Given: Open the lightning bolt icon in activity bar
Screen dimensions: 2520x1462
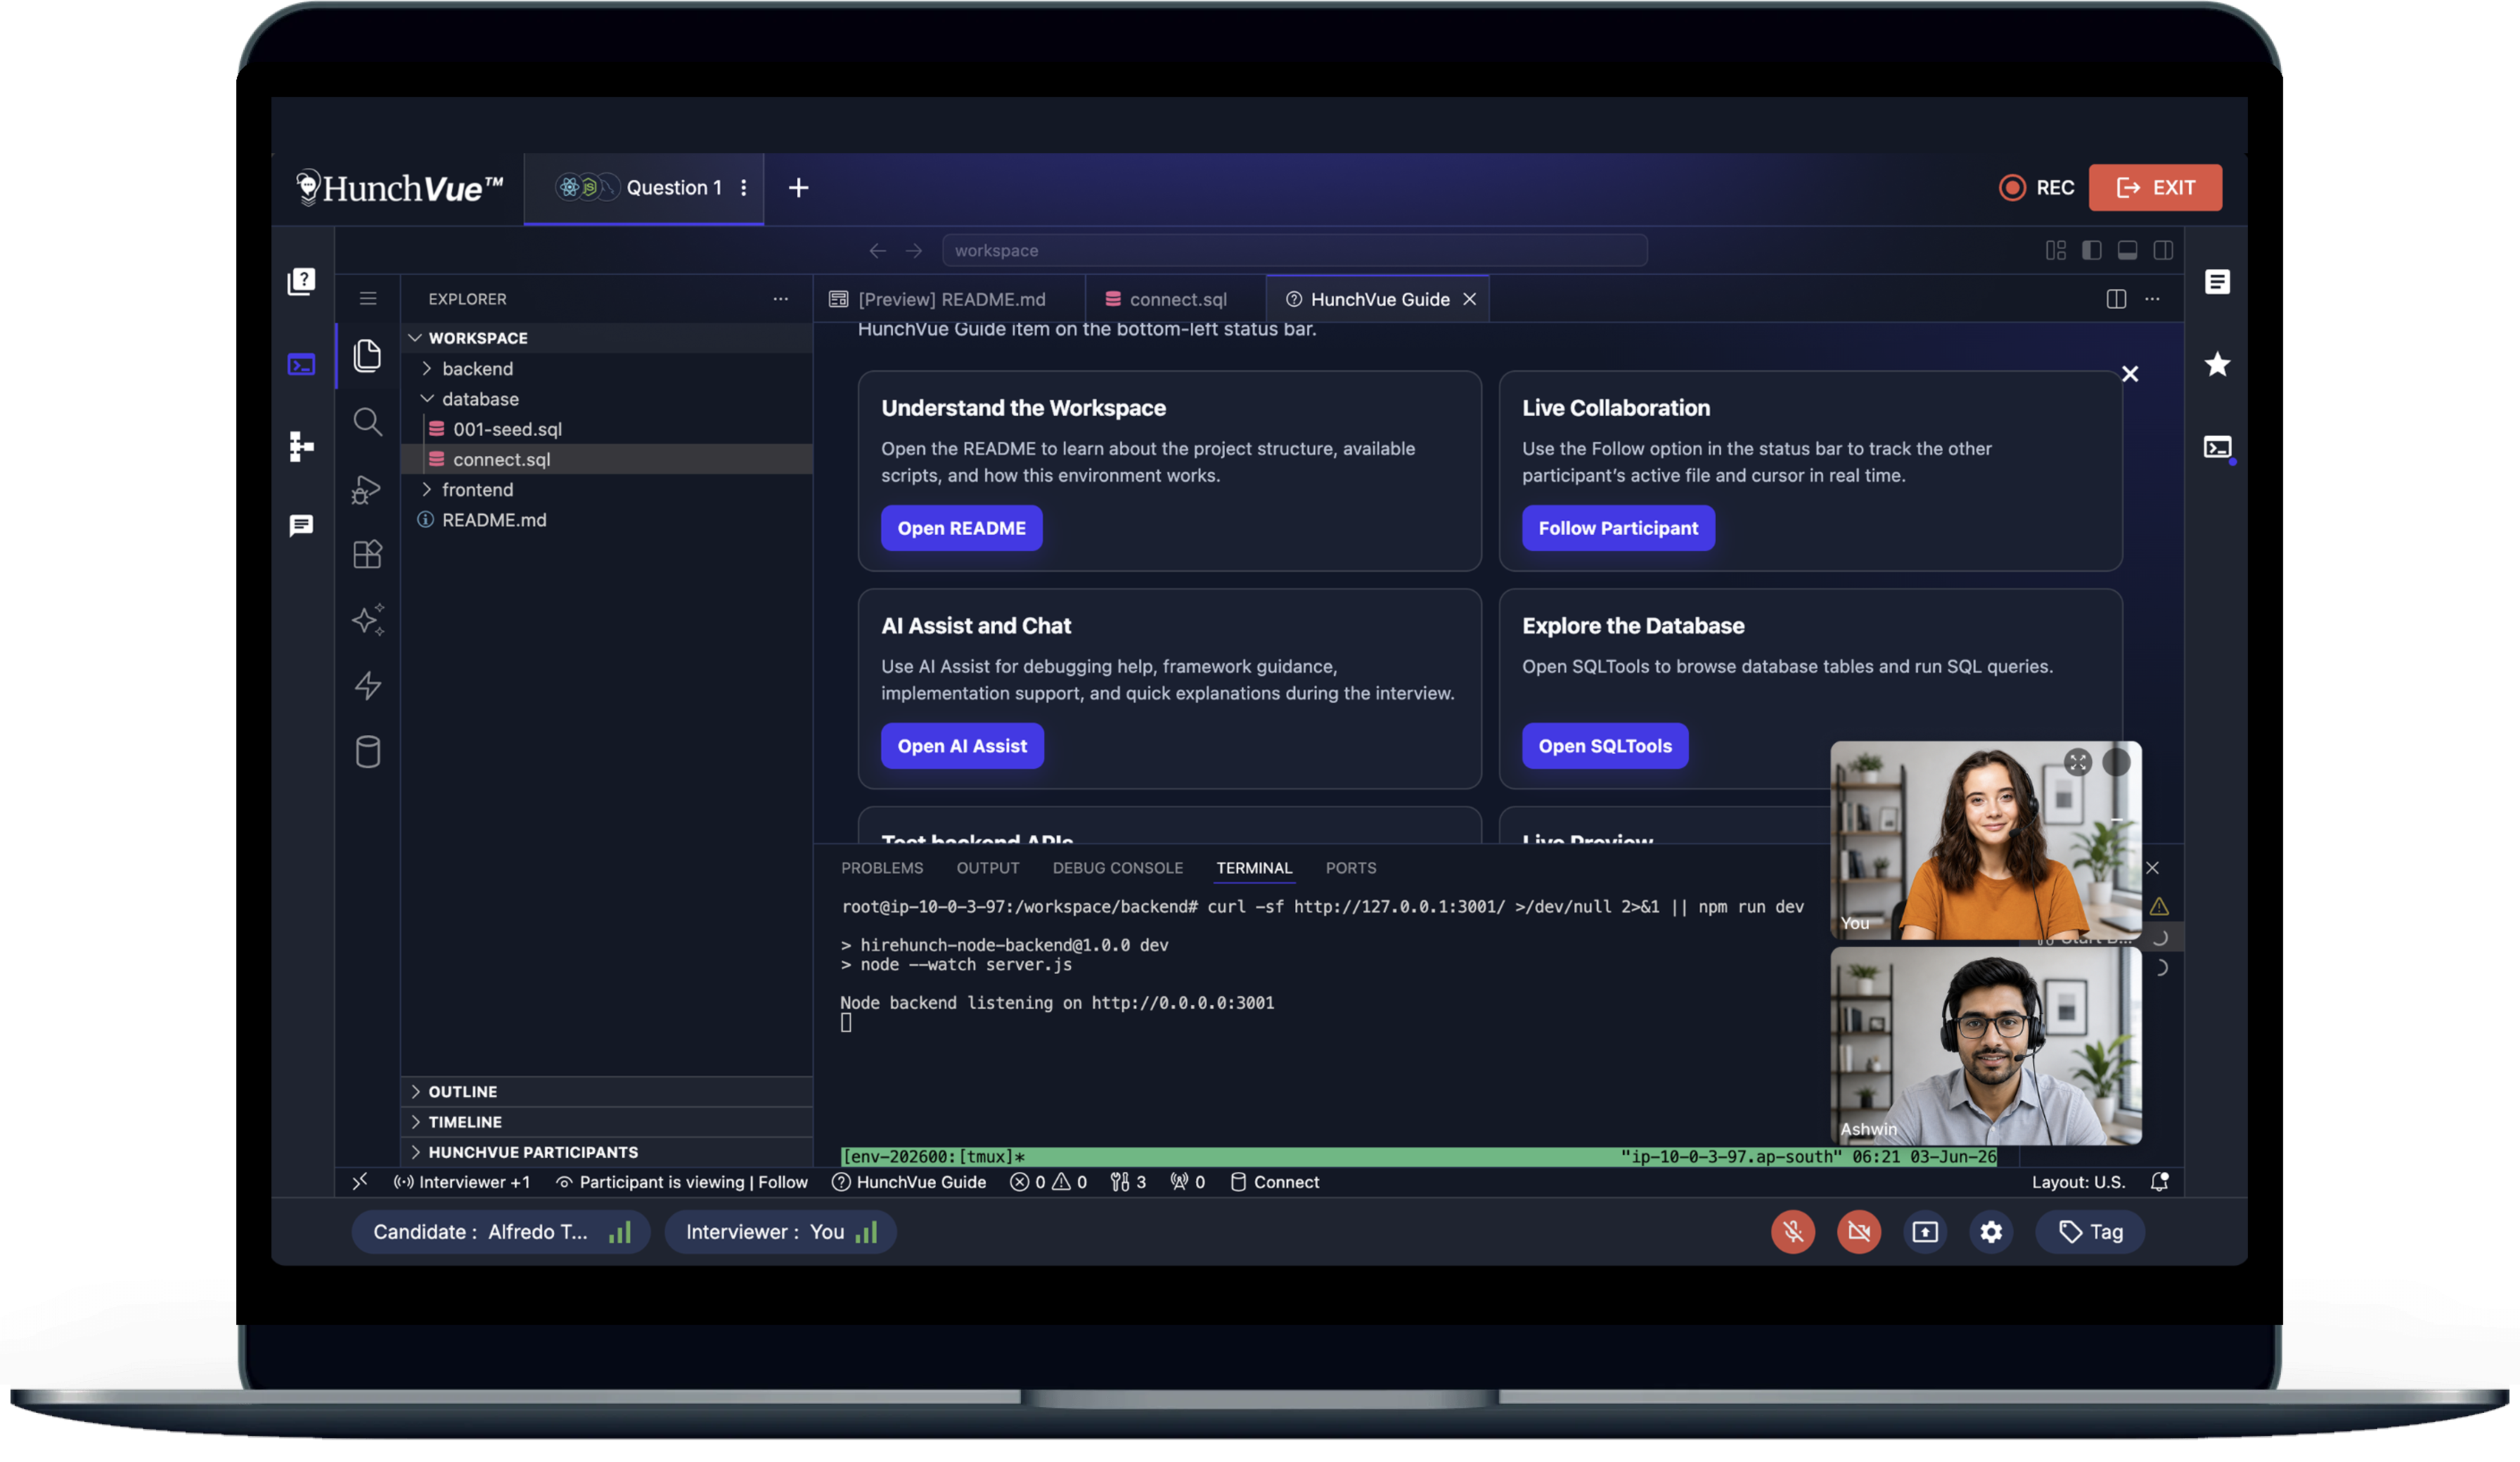Looking at the screenshot, I should pos(367,685).
